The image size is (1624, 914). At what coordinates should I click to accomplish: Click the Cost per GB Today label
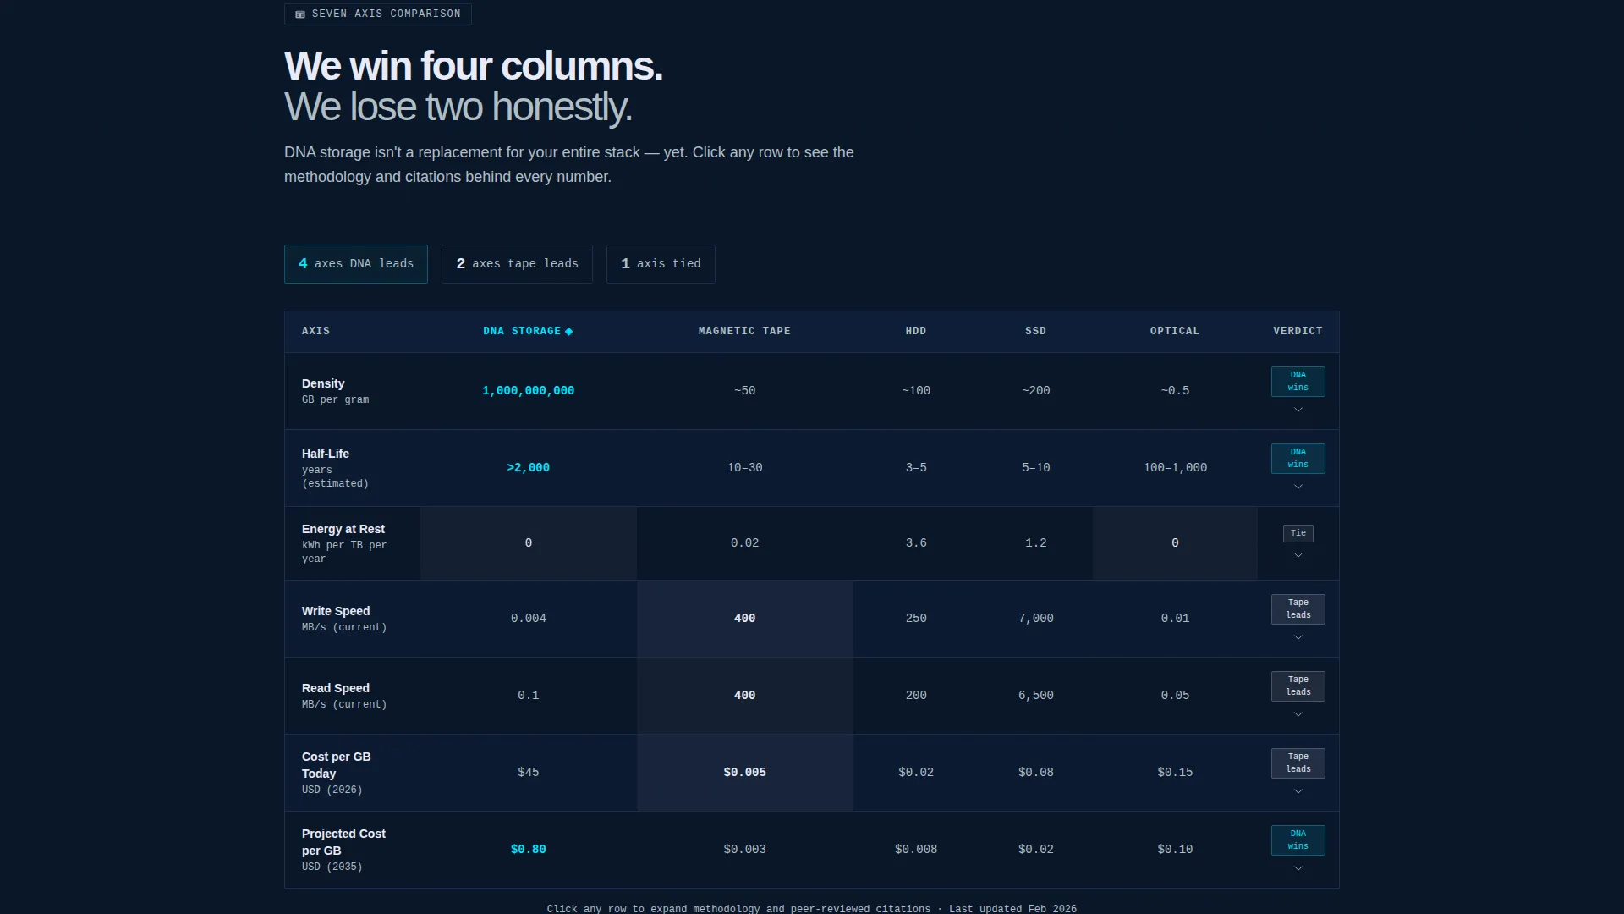click(337, 765)
